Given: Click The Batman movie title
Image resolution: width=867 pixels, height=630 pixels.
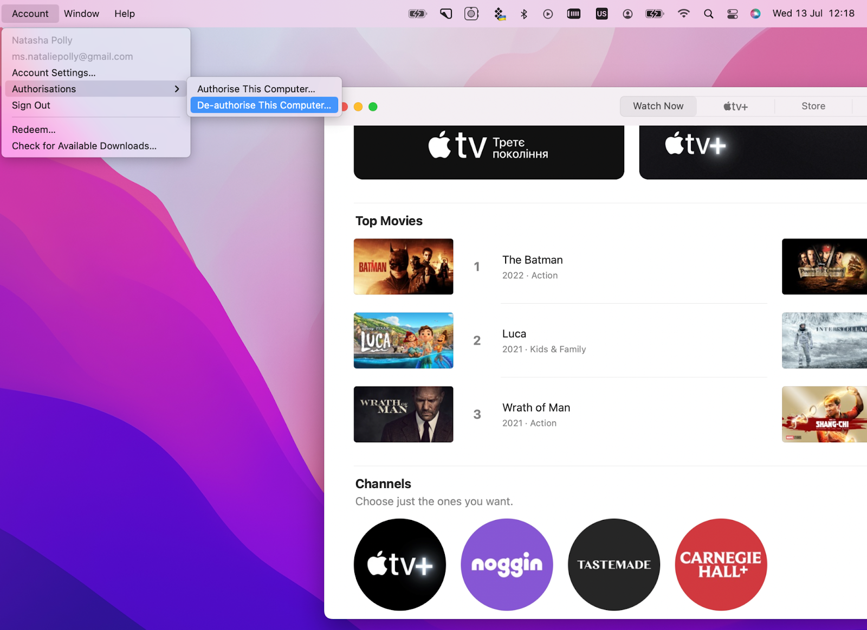Looking at the screenshot, I should tap(532, 260).
